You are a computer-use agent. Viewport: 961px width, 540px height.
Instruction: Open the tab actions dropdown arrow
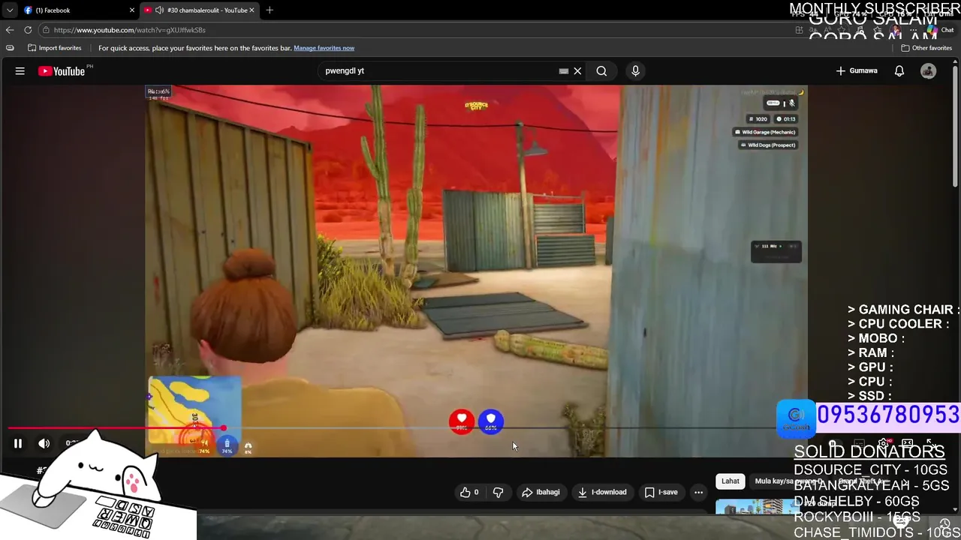click(x=9, y=10)
